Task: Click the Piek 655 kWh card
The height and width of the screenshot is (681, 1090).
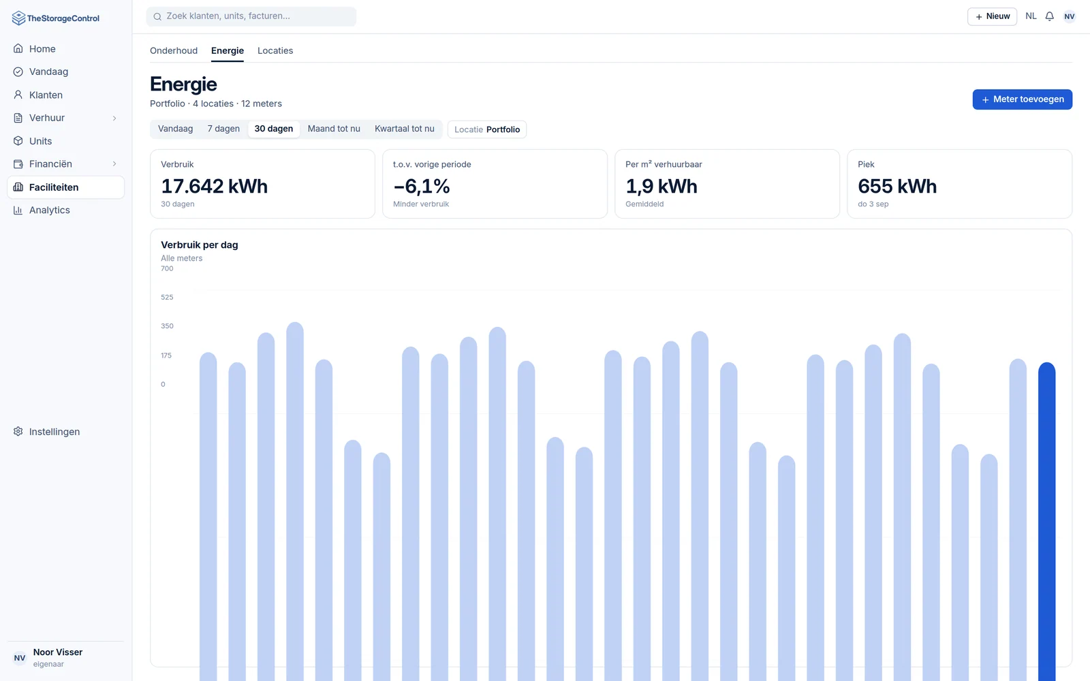Action: pos(959,184)
